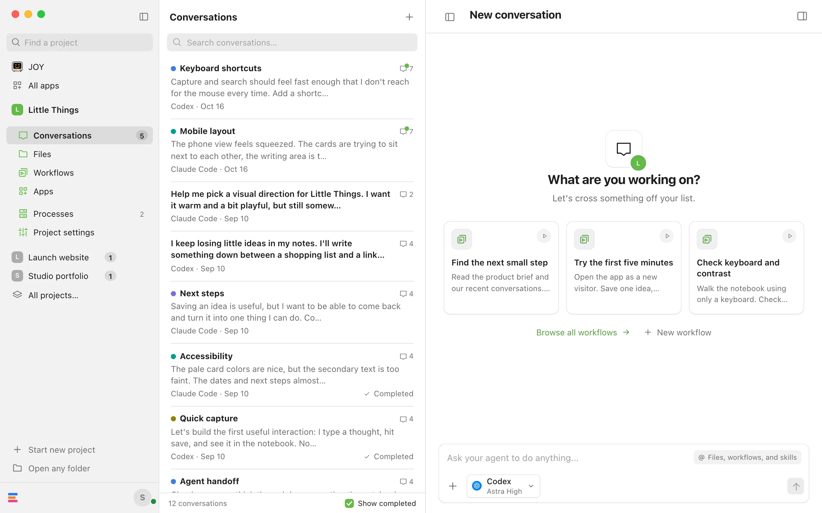Click the New workflow button
Screen dimensions: 822x513
click(678, 332)
